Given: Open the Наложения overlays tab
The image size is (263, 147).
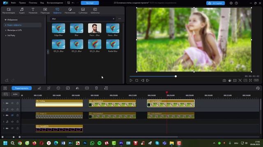Looking at the screenshot, I should point(70,11).
